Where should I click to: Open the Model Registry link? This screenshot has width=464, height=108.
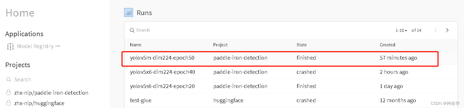pyautogui.click(x=38, y=46)
